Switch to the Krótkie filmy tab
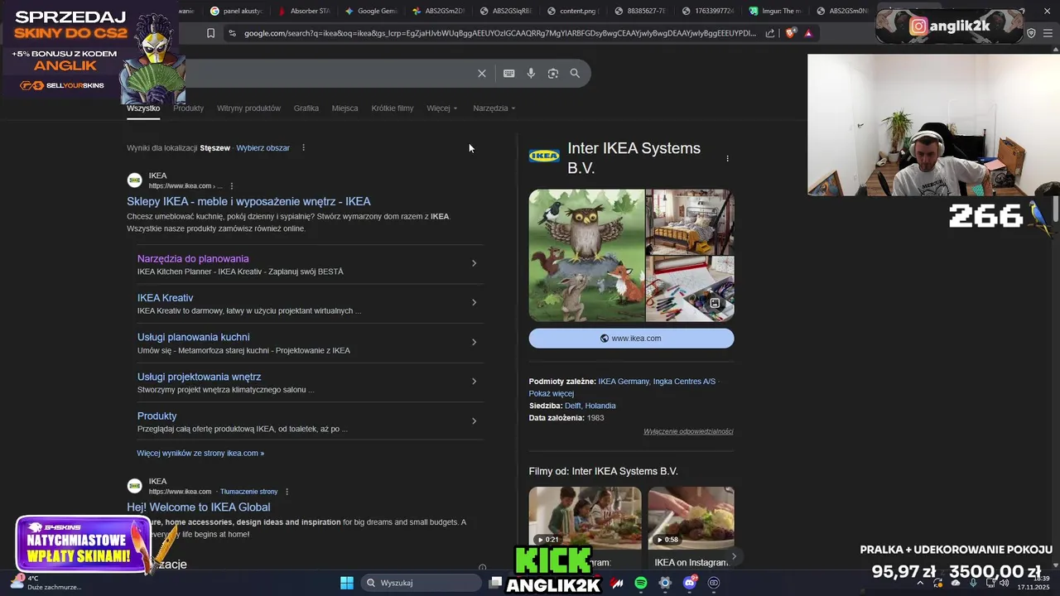Image resolution: width=1060 pixels, height=596 pixels. click(393, 108)
